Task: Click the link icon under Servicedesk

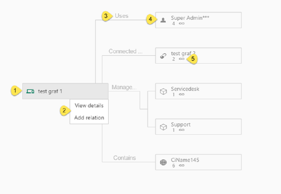Action: [x=181, y=94]
